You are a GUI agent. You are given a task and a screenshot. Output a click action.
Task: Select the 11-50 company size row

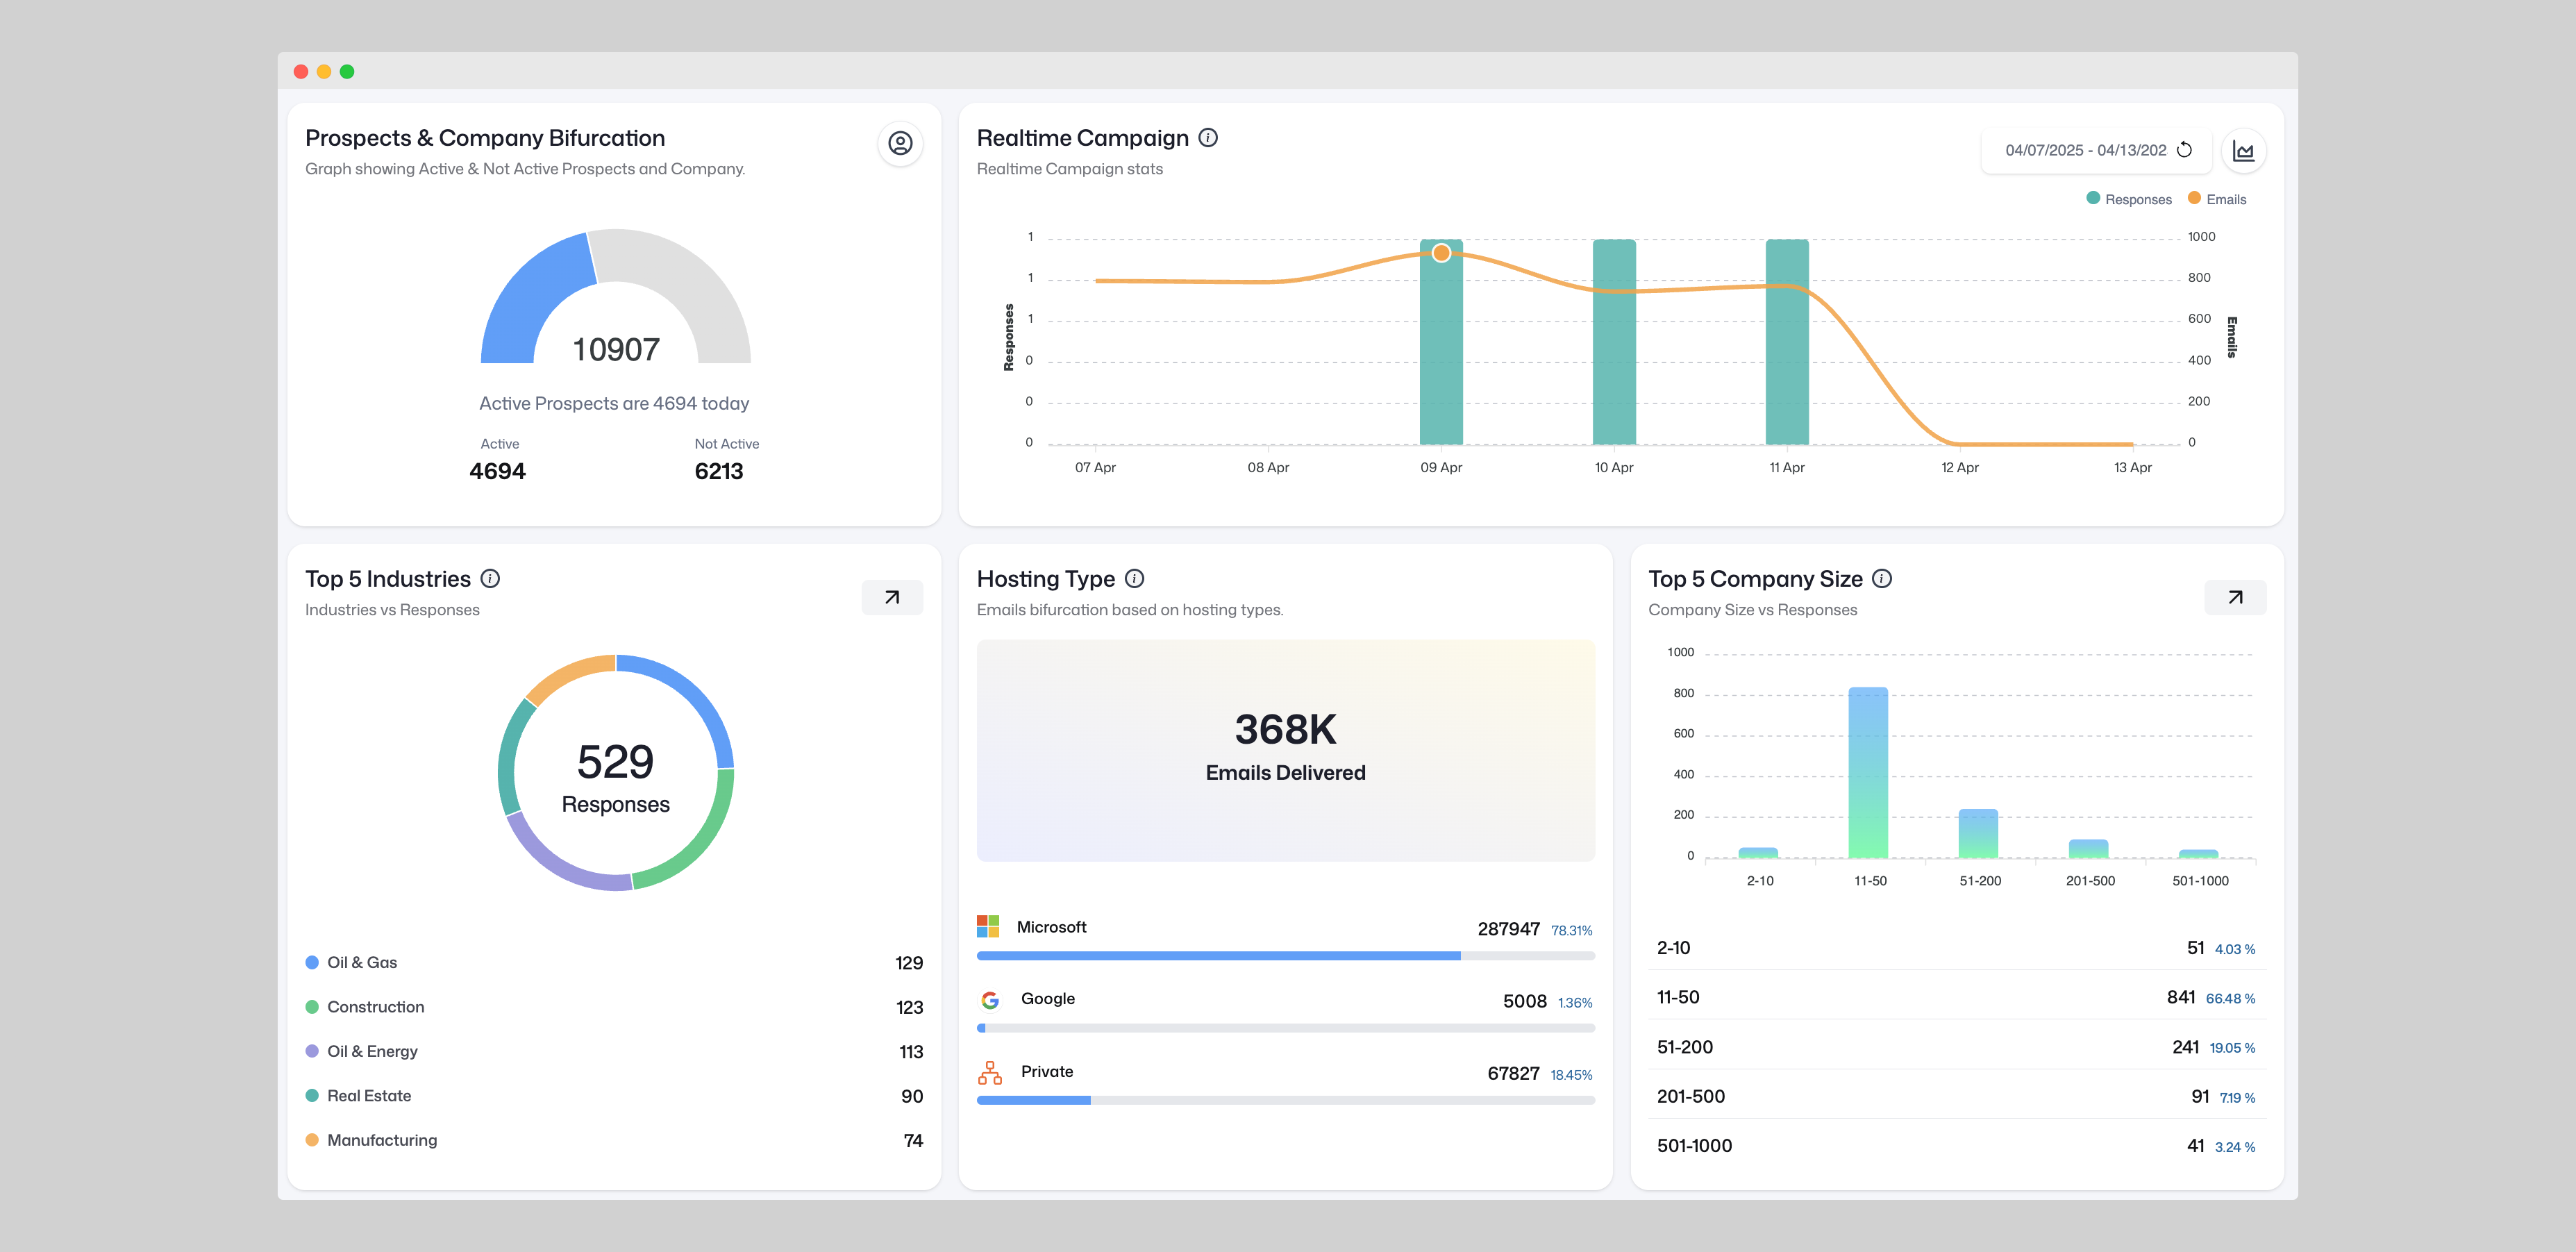click(x=1955, y=998)
